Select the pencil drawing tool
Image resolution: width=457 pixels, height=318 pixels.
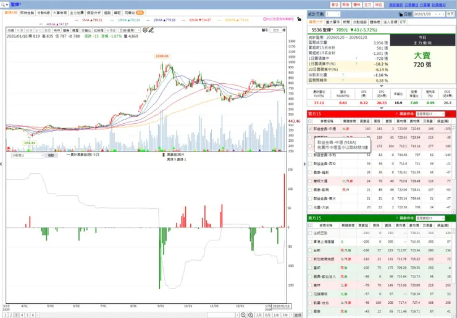151,30
